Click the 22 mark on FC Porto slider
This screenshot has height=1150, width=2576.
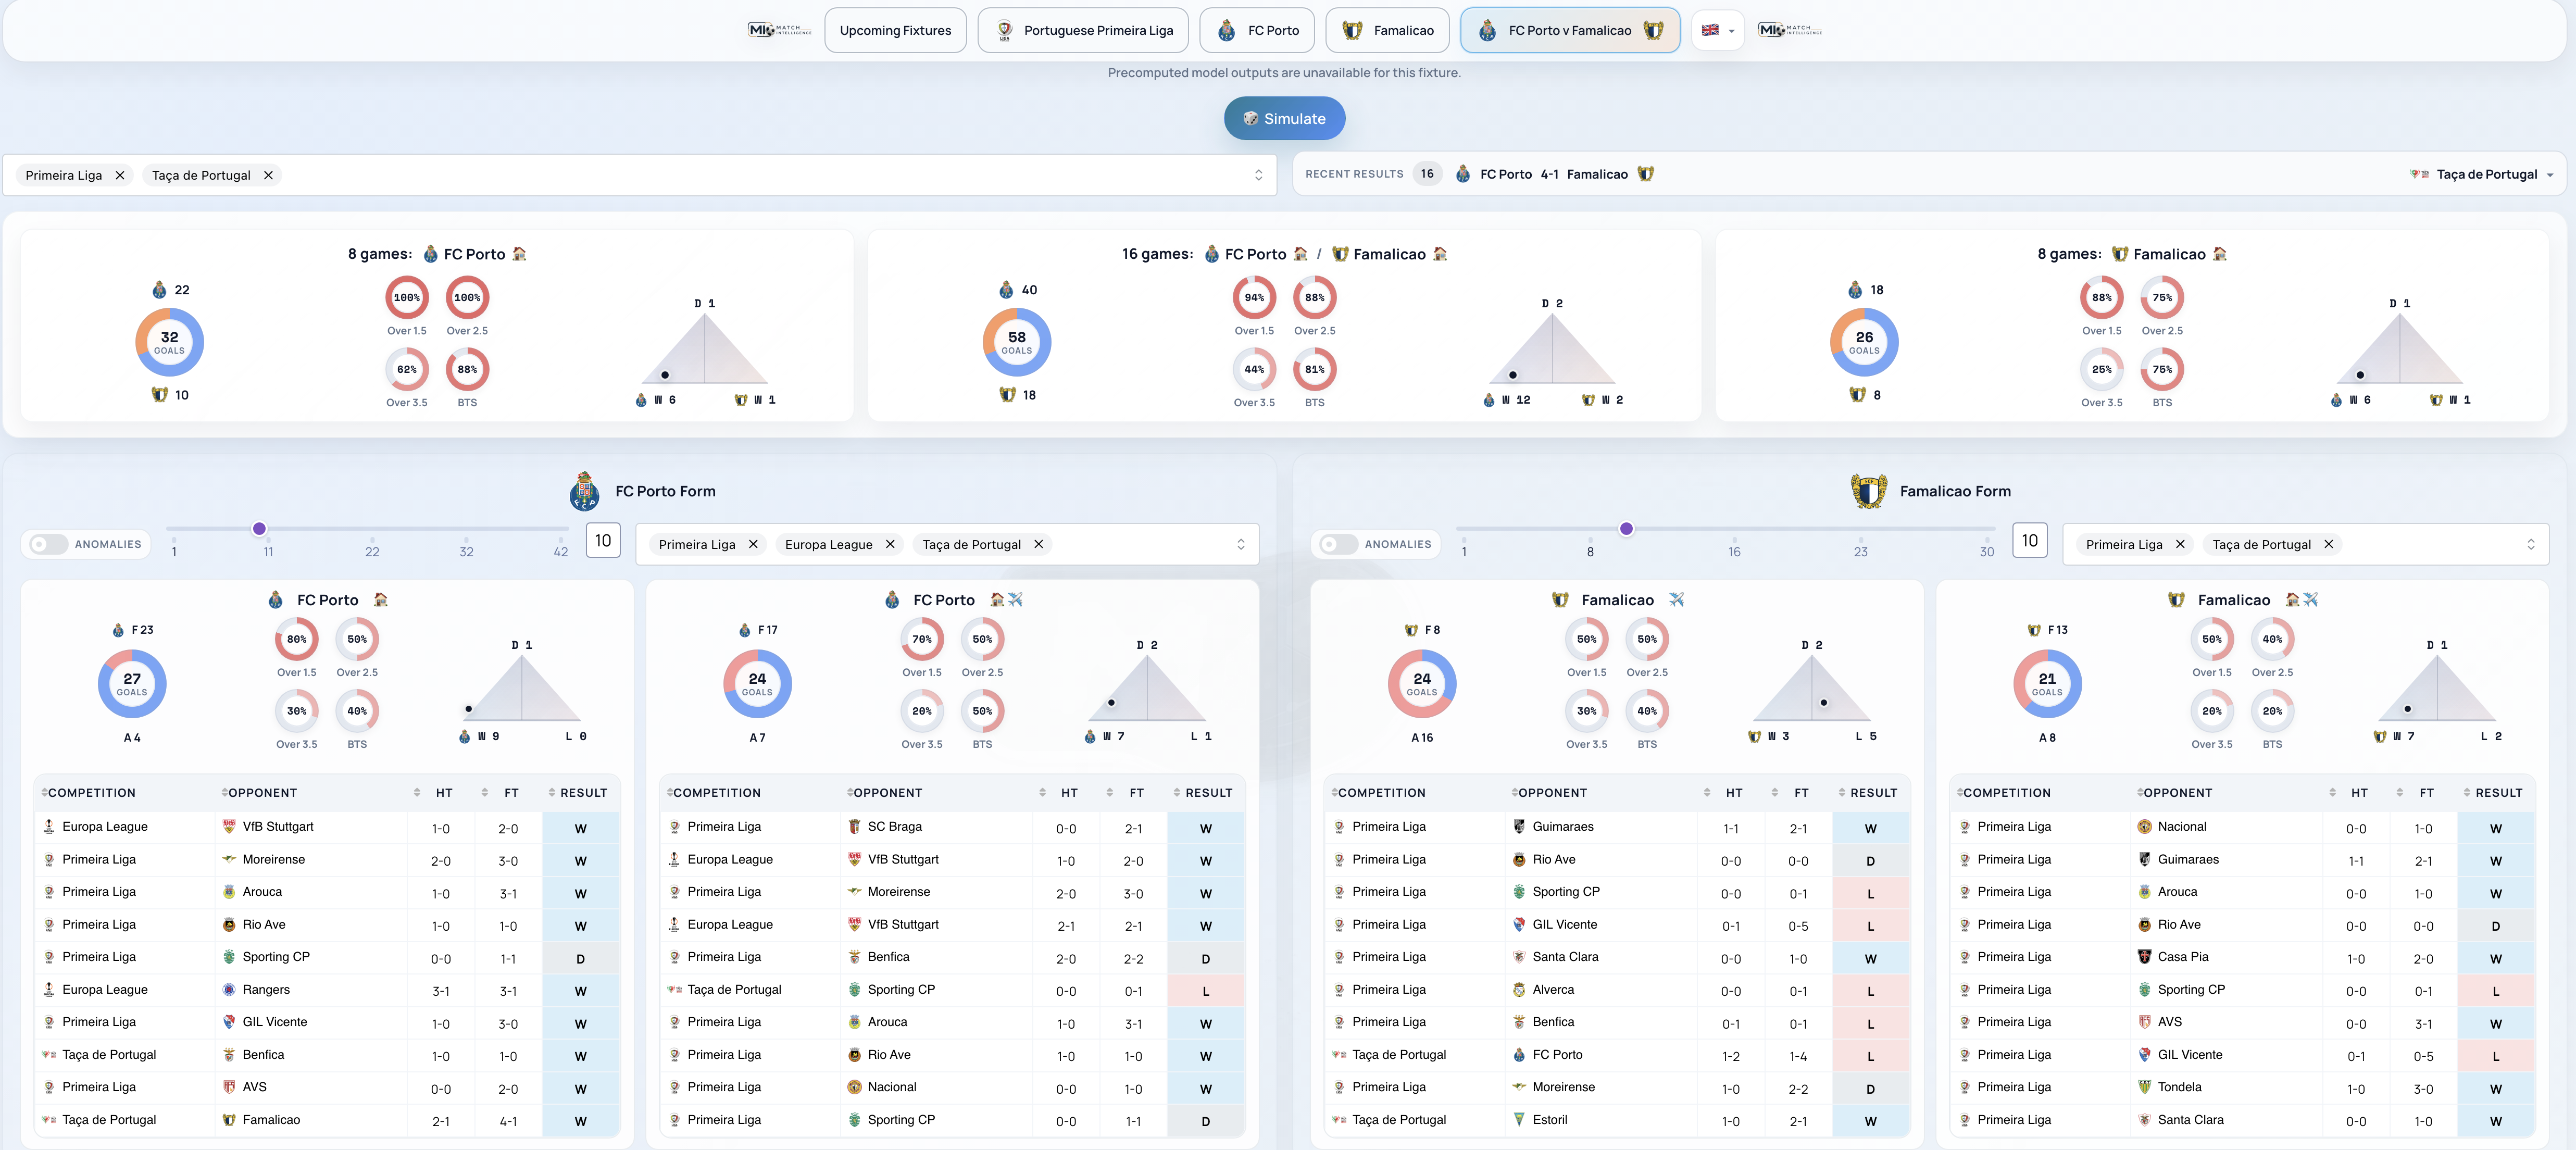372,551
